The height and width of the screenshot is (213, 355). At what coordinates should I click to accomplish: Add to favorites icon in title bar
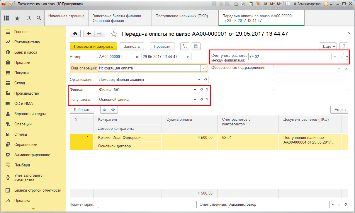(x=236, y=4)
